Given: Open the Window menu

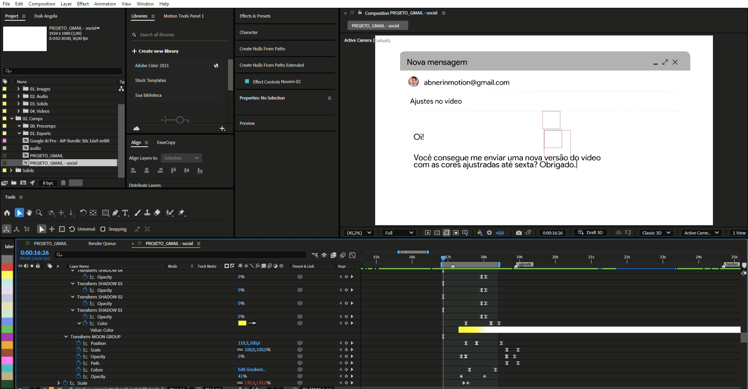Looking at the screenshot, I should click(145, 4).
